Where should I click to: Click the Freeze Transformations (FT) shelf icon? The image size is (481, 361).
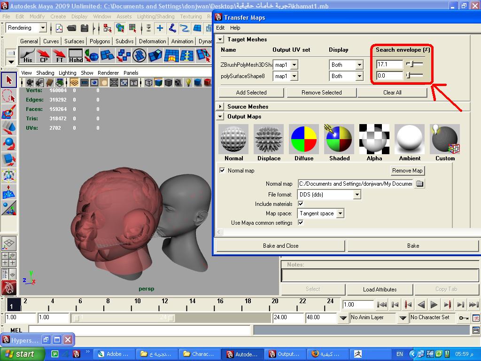(60, 55)
